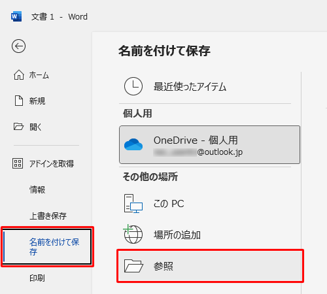Click the 文書 1 - Word title

[60, 17]
